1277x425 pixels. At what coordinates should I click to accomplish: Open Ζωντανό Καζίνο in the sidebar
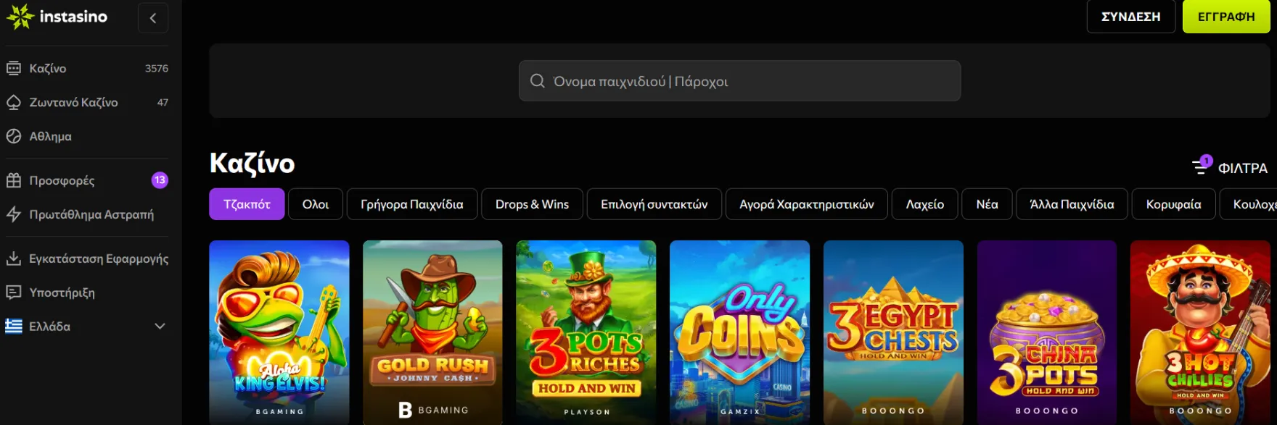click(87, 102)
